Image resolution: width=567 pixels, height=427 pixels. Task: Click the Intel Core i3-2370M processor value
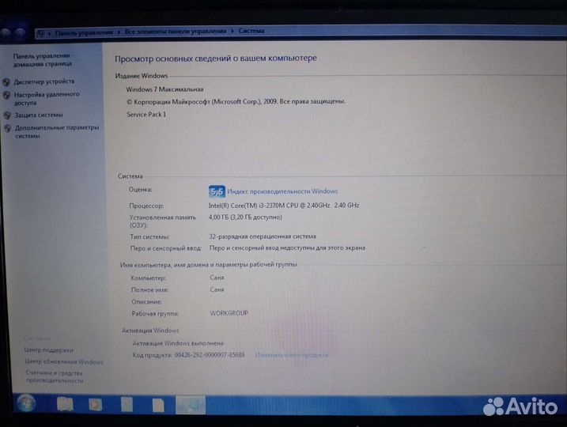284,206
